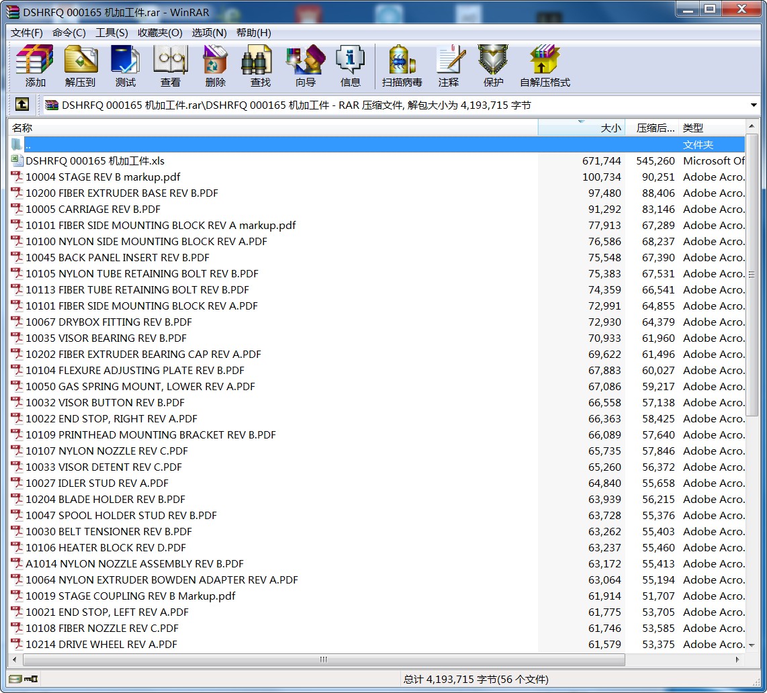Open the 收藏夹(O) menu
767x693 pixels.
tap(160, 33)
